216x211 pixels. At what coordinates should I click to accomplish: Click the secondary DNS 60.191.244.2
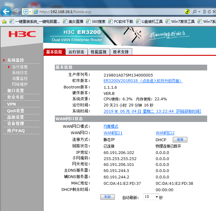click(116, 177)
